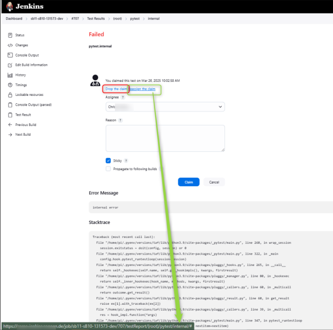This screenshot has width=333, height=330.
Task: Select Test Results breadcrumb item
Action: point(97,19)
